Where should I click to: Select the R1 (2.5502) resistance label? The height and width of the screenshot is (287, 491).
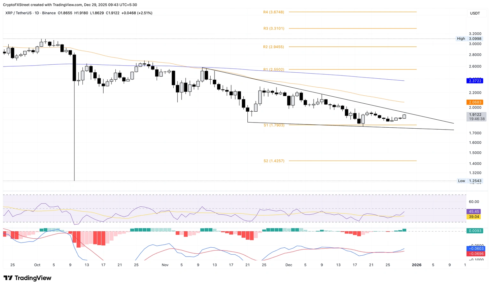point(274,69)
